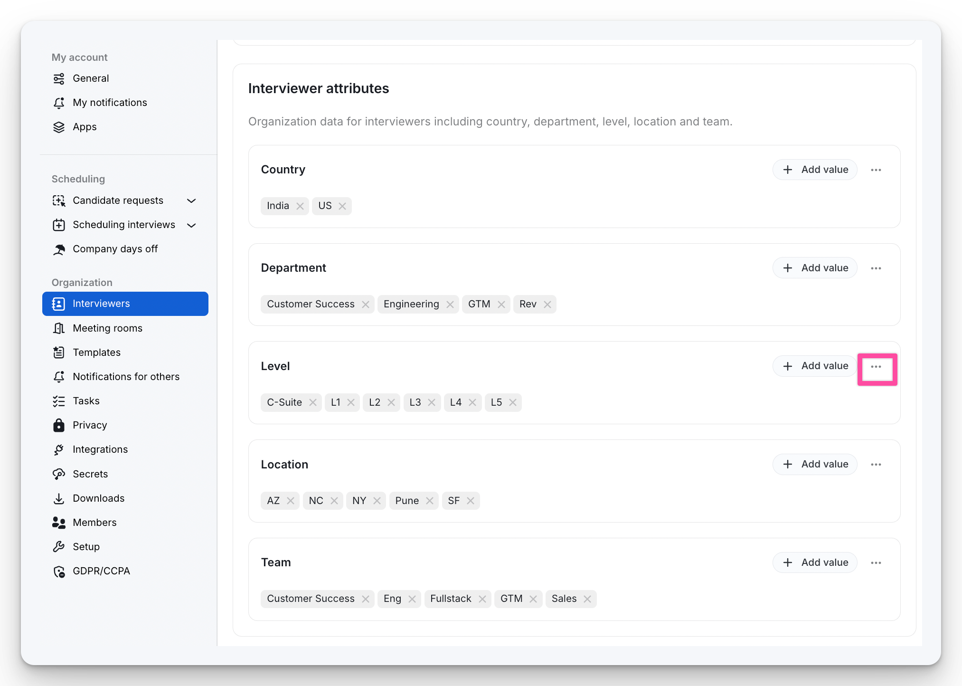
Task: Open the Location more options menu
Action: point(876,464)
